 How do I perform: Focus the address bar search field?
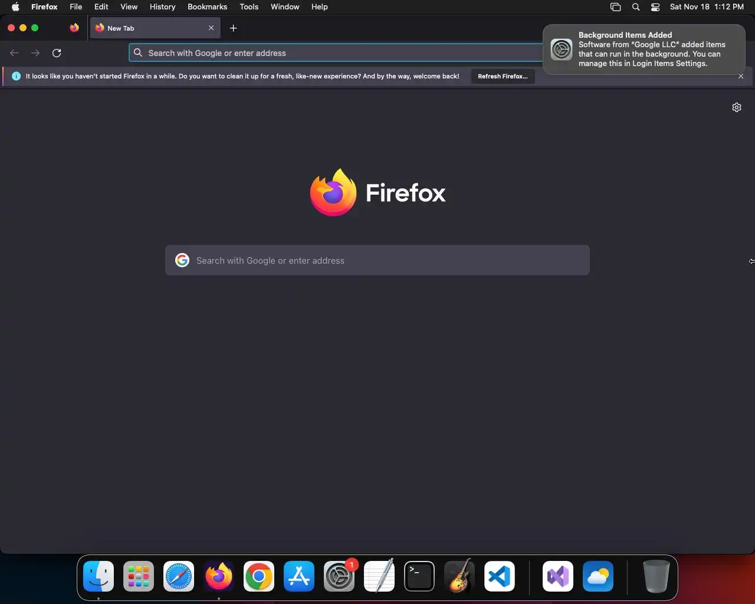tap(336, 53)
